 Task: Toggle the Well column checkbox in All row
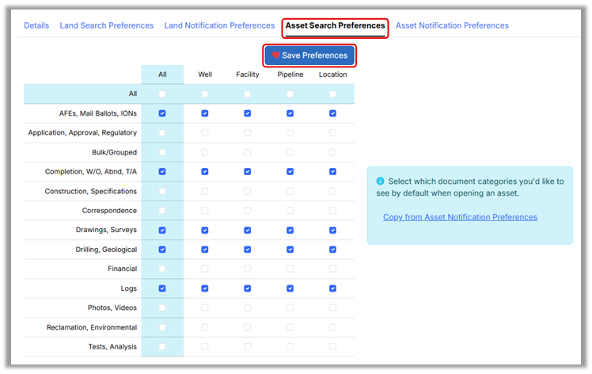(x=205, y=94)
